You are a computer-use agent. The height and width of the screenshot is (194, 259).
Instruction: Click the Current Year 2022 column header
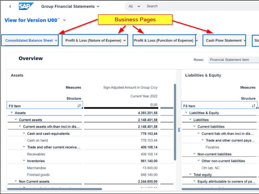[x=144, y=96]
